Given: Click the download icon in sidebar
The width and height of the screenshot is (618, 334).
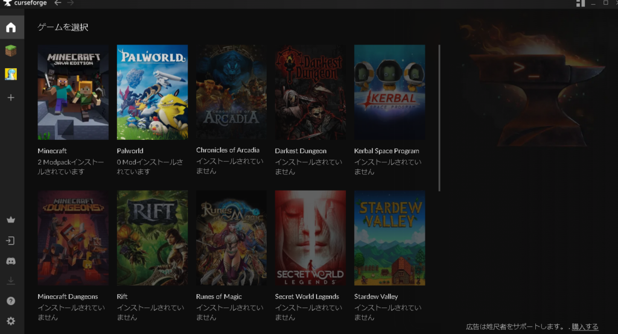Looking at the screenshot, I should coord(11,281).
